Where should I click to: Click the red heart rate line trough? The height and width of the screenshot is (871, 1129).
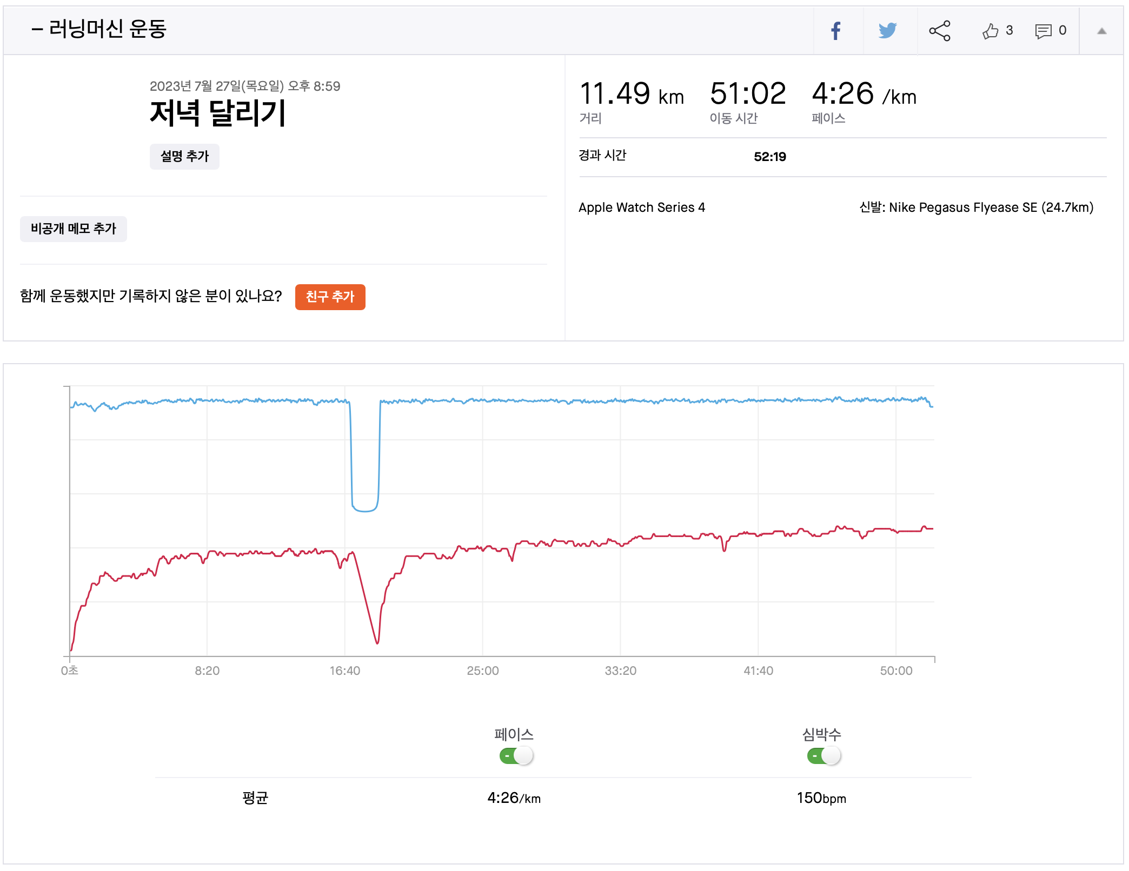click(x=377, y=642)
